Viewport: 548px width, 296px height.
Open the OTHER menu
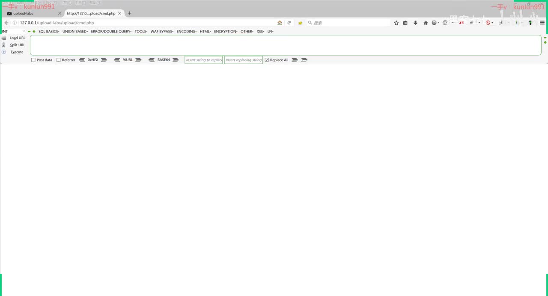pyautogui.click(x=247, y=31)
